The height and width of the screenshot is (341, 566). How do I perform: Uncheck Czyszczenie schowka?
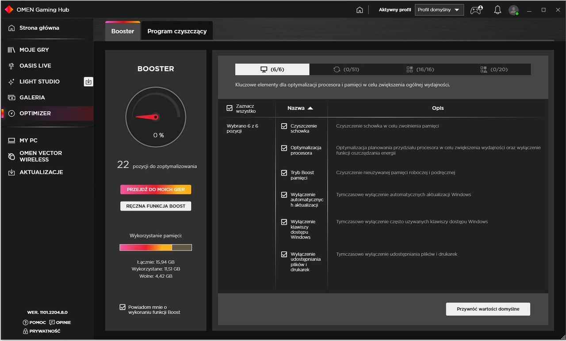click(284, 126)
